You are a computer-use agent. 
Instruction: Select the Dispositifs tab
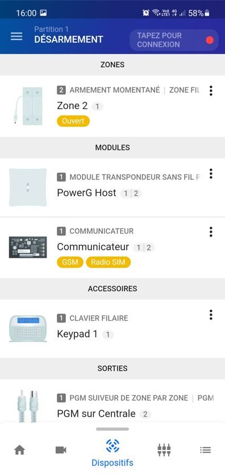tap(113, 453)
